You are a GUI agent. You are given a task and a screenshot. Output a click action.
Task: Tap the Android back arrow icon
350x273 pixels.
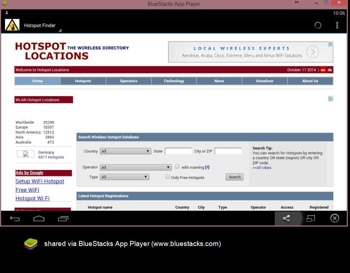coord(15,219)
